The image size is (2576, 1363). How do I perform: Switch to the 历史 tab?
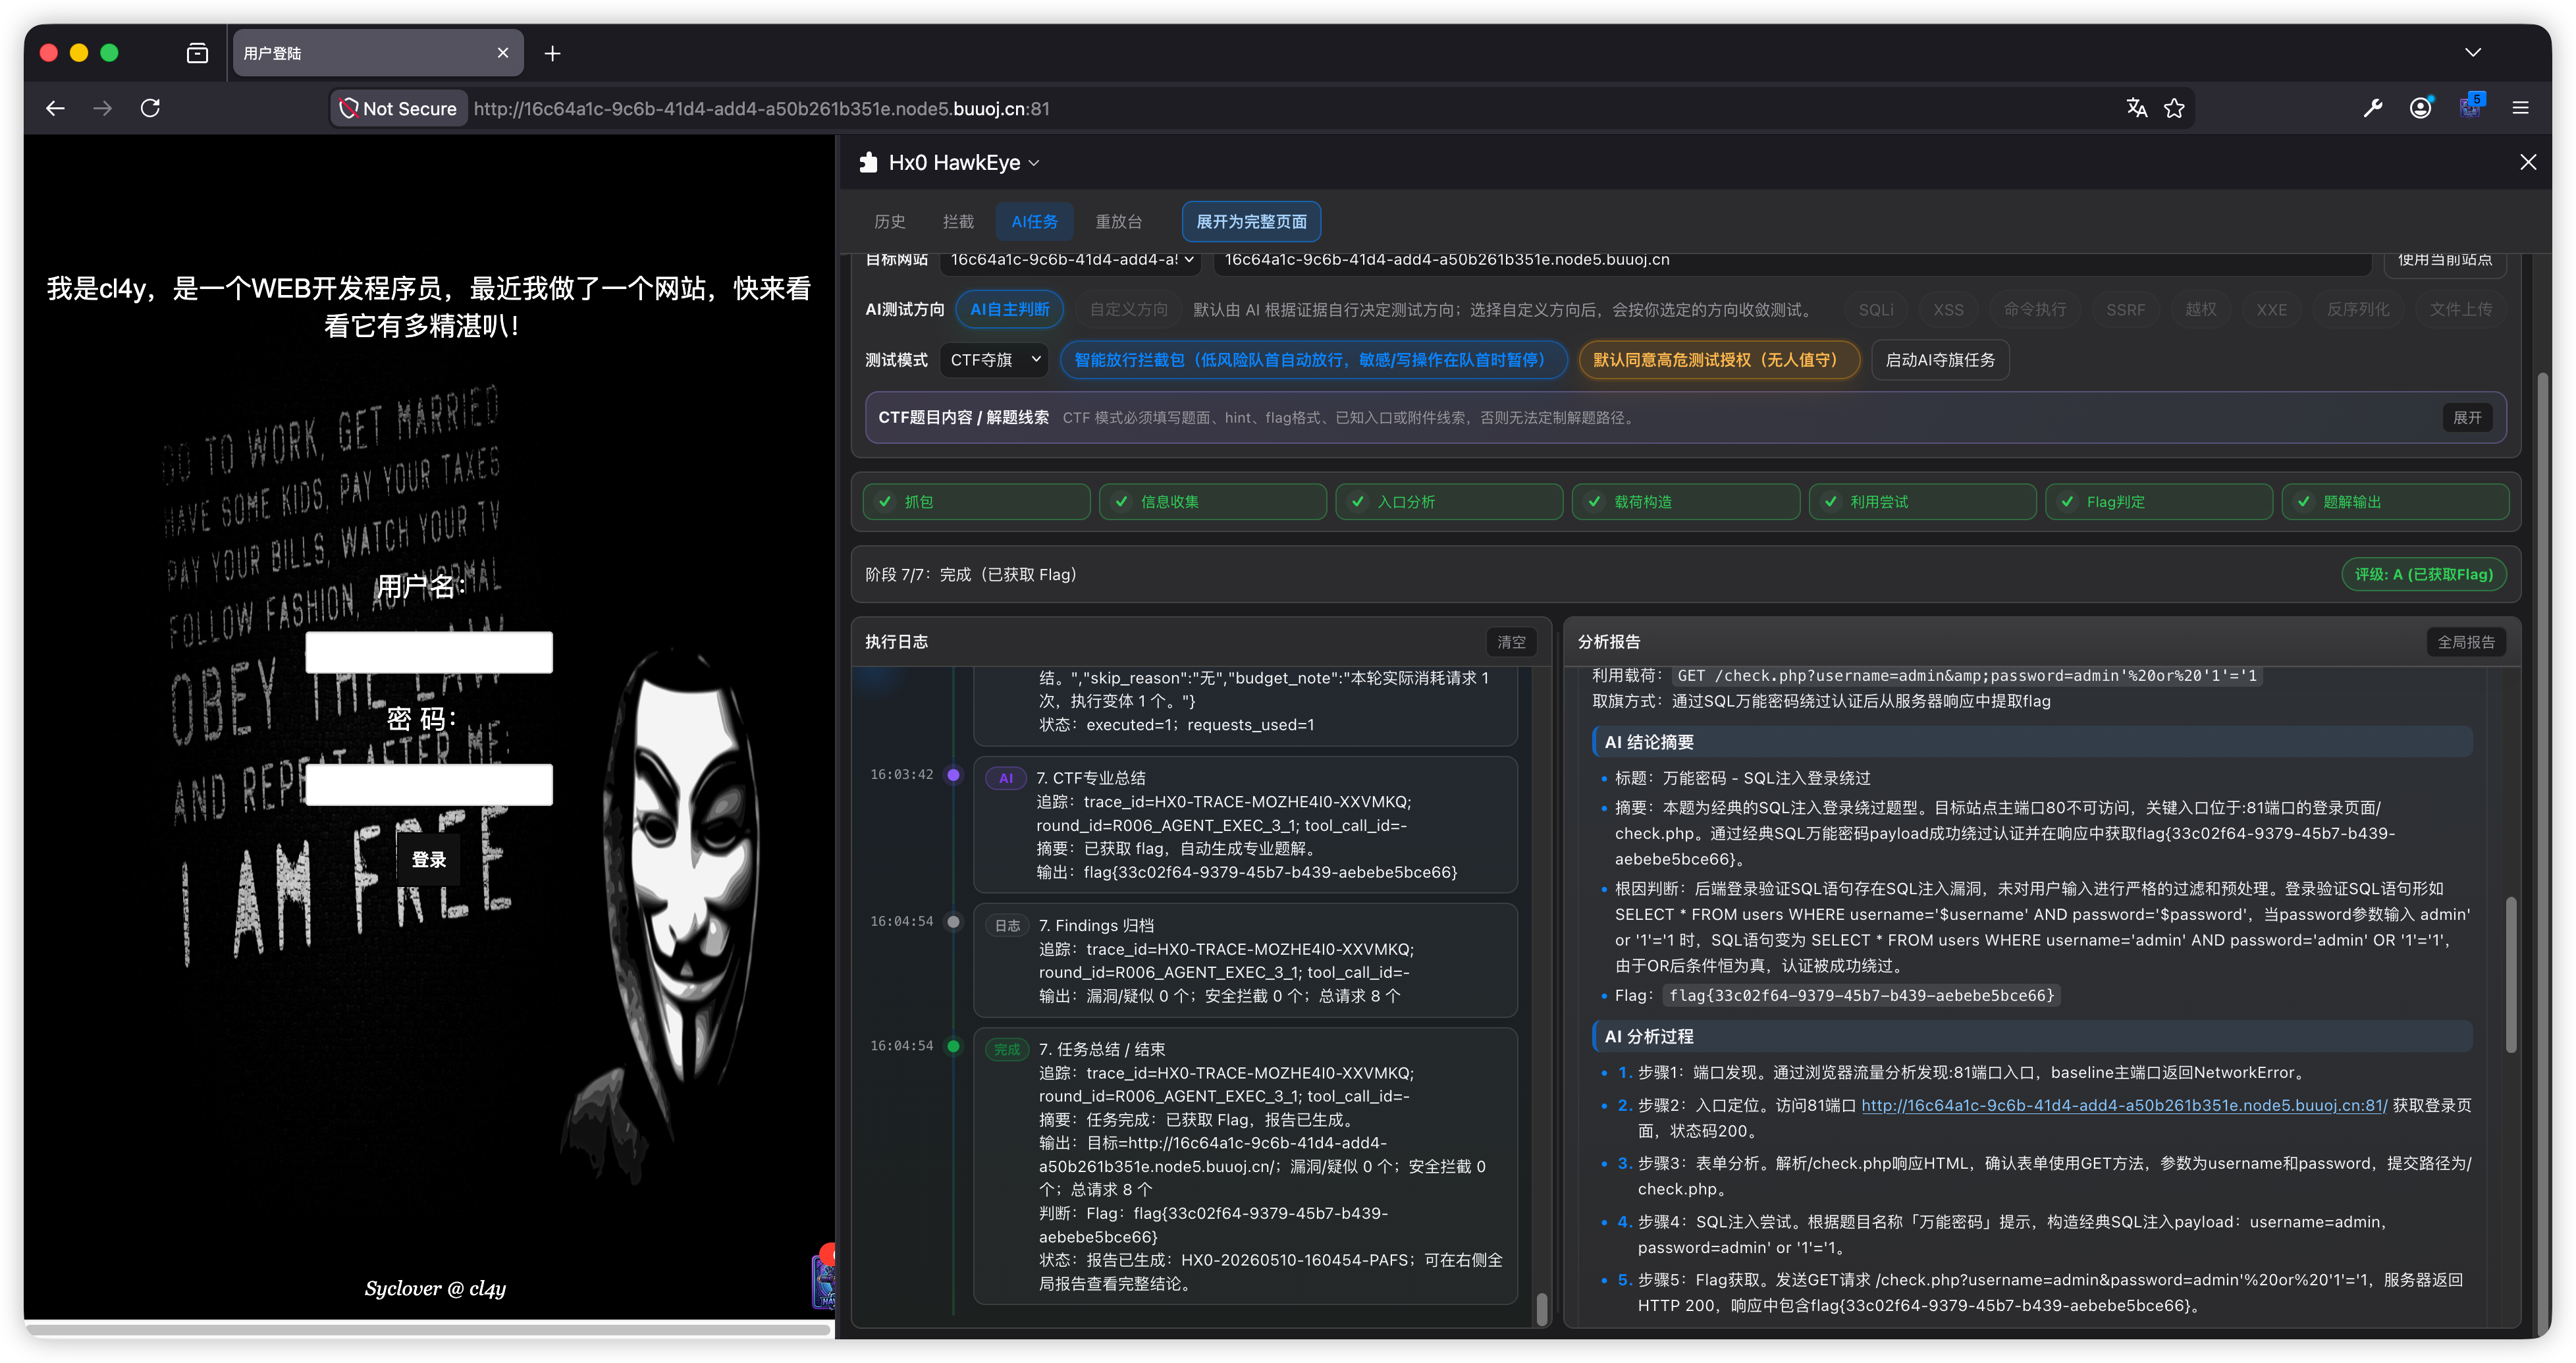(x=889, y=222)
